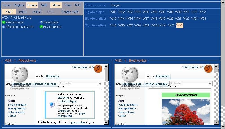Viewport: 225px width, 129px height.
Task: Open the Home page entry link
Action: pos(50,22)
